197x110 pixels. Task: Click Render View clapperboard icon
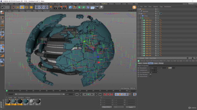(55, 7)
